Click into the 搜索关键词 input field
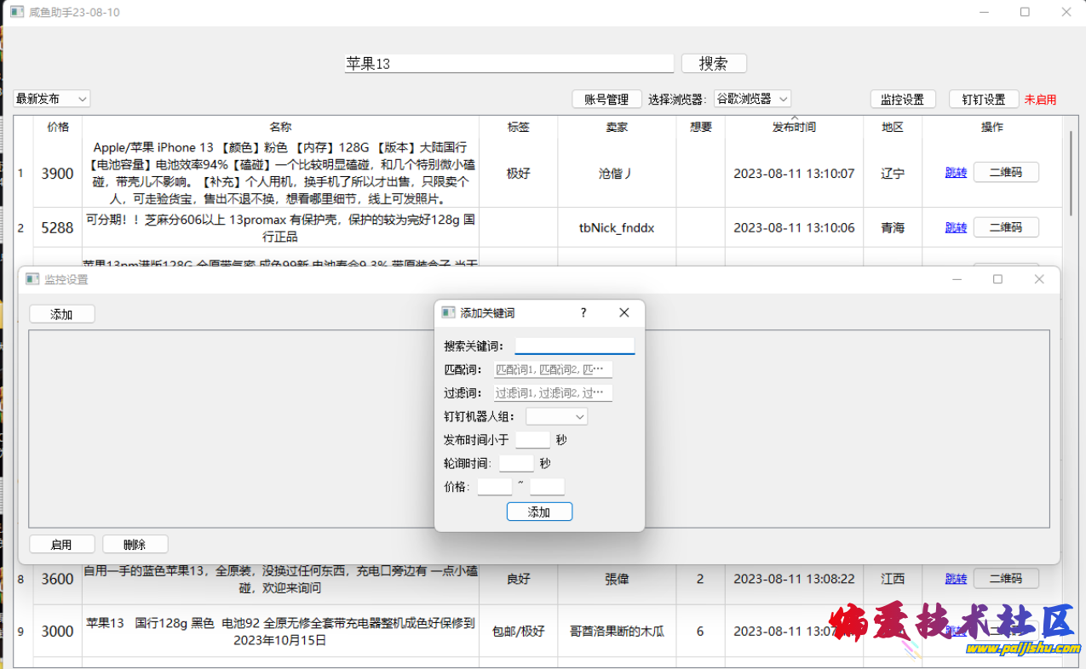This screenshot has height=669, width=1086. coord(574,345)
